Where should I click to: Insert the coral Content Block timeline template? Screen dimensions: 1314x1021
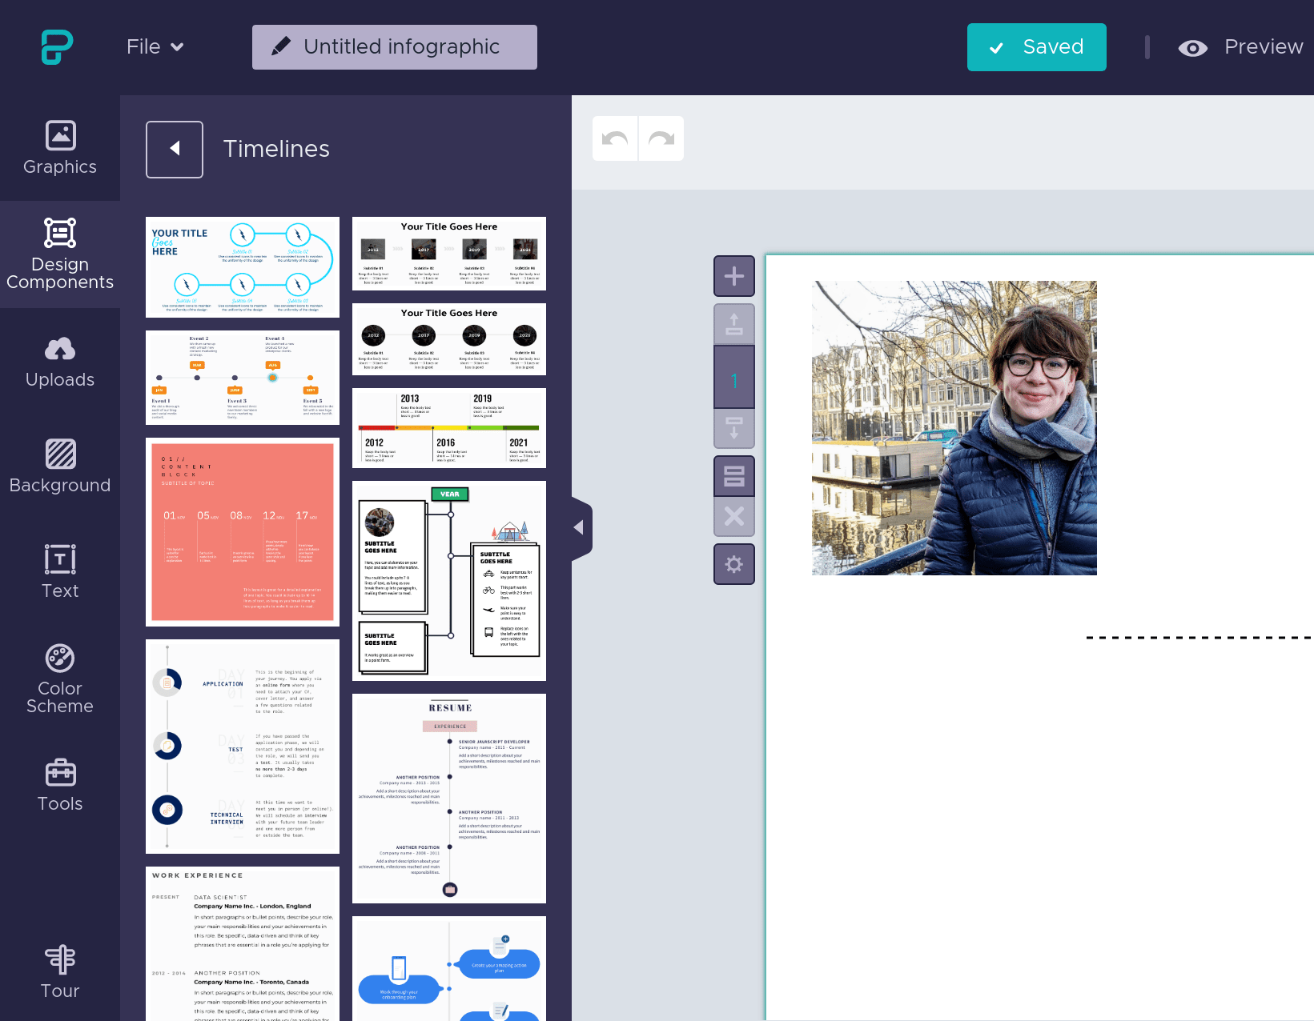(x=243, y=532)
